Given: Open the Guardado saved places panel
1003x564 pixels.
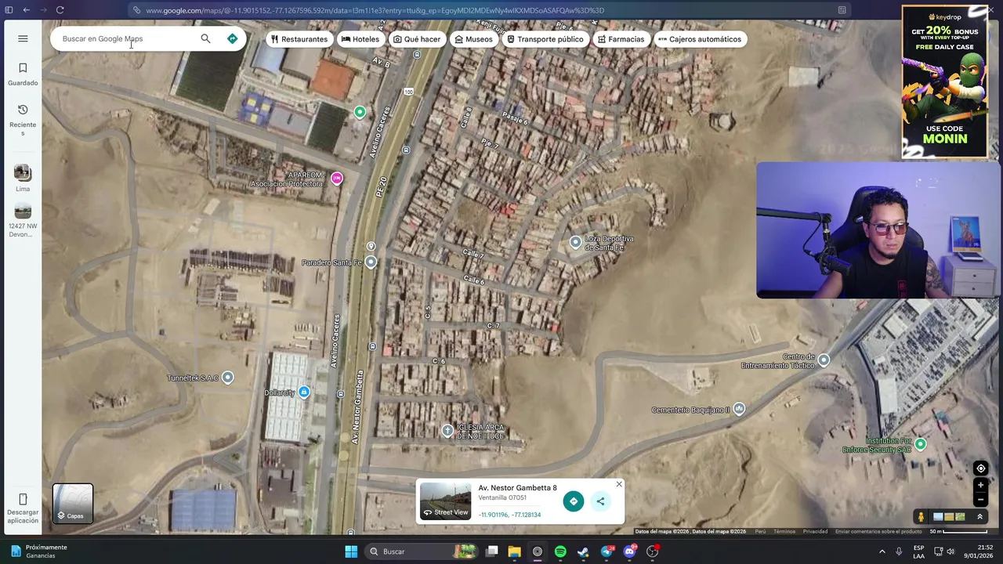Looking at the screenshot, I should (x=23, y=74).
